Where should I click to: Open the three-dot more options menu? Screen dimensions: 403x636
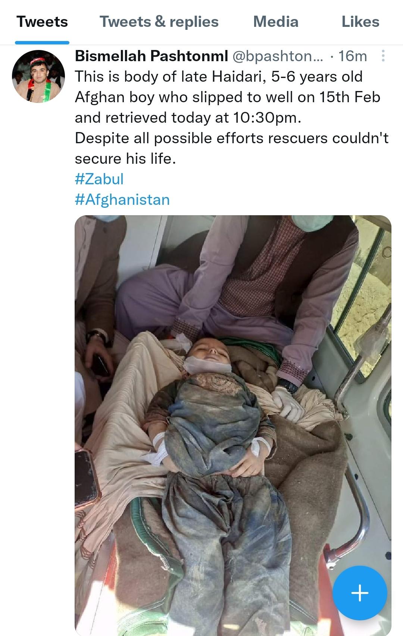coord(383,56)
